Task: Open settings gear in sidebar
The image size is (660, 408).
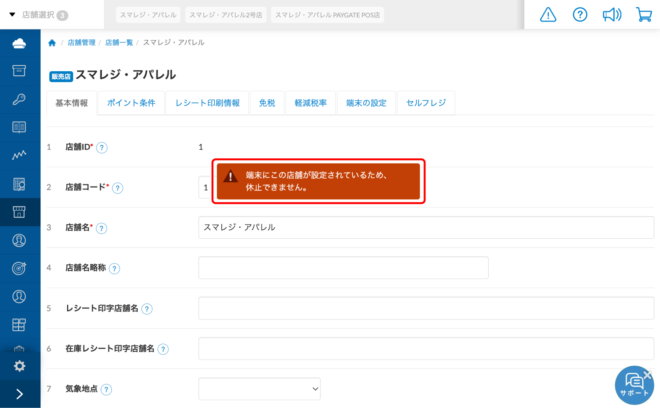Action: click(x=19, y=366)
